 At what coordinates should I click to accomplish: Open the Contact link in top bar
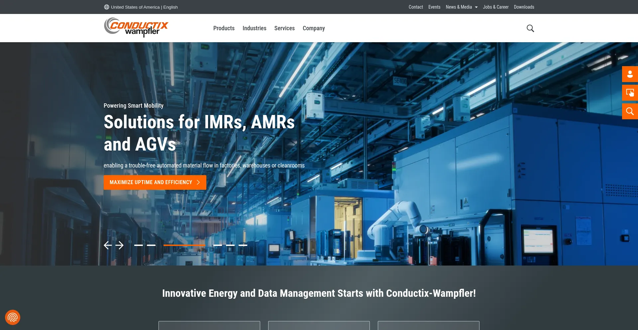[415, 7]
